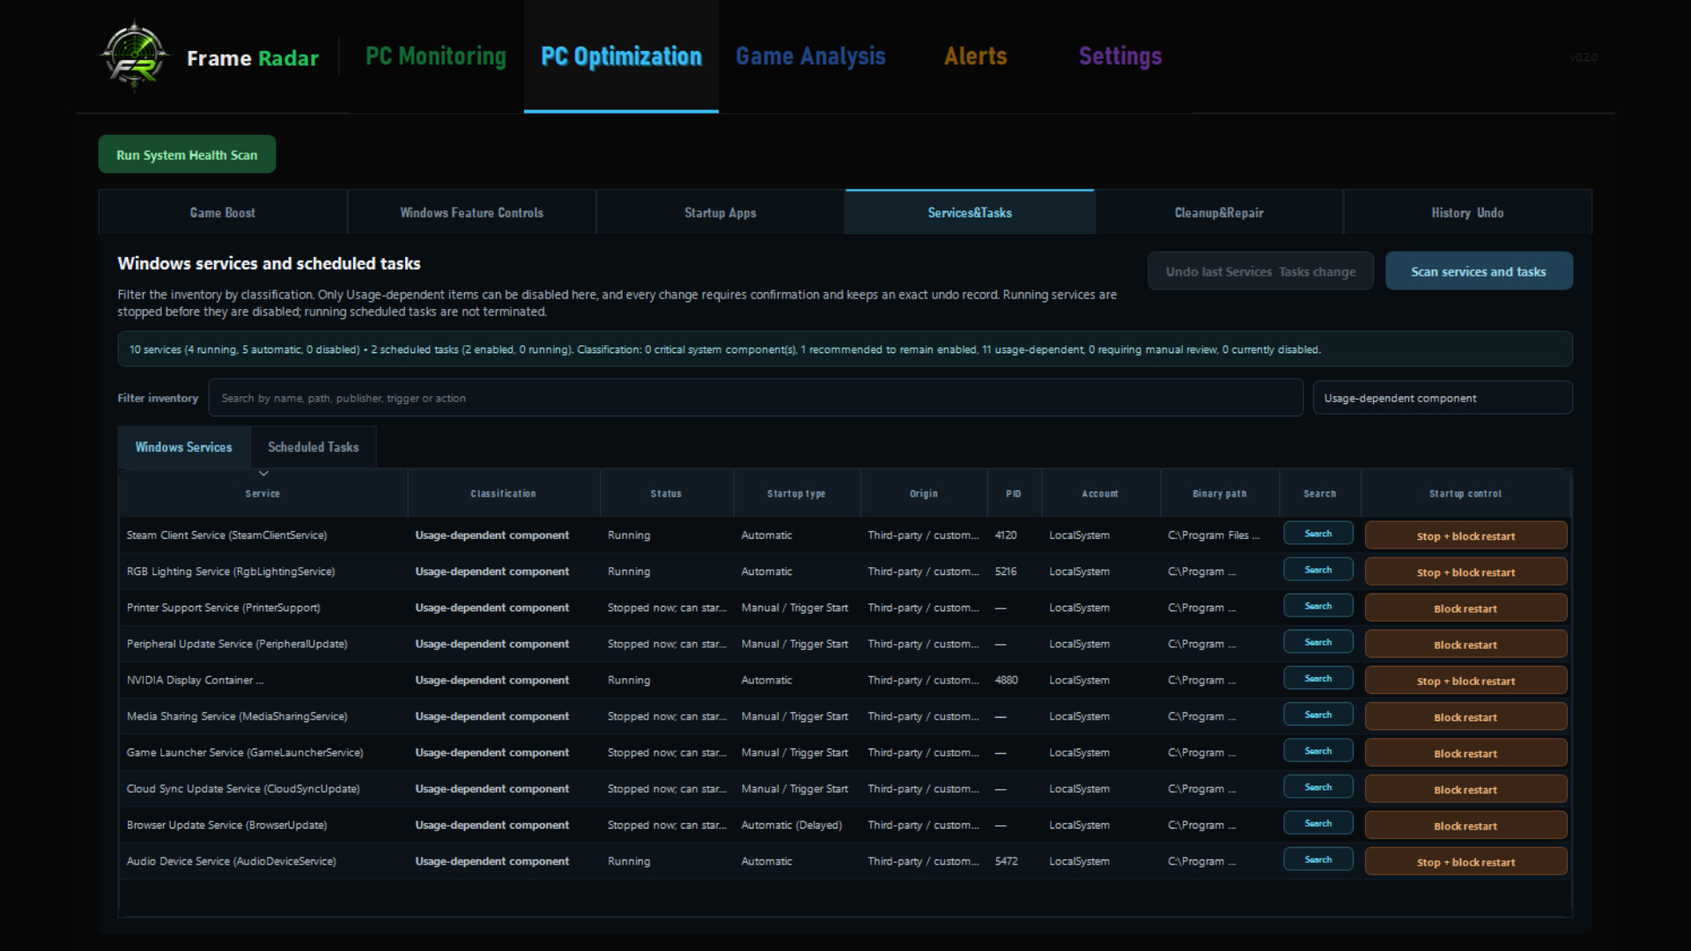Open the History Undo subtab
Viewport: 1691px width, 951px height.
1467,212
